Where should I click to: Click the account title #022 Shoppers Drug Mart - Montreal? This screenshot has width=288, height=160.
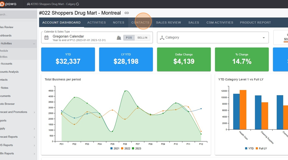(80, 13)
